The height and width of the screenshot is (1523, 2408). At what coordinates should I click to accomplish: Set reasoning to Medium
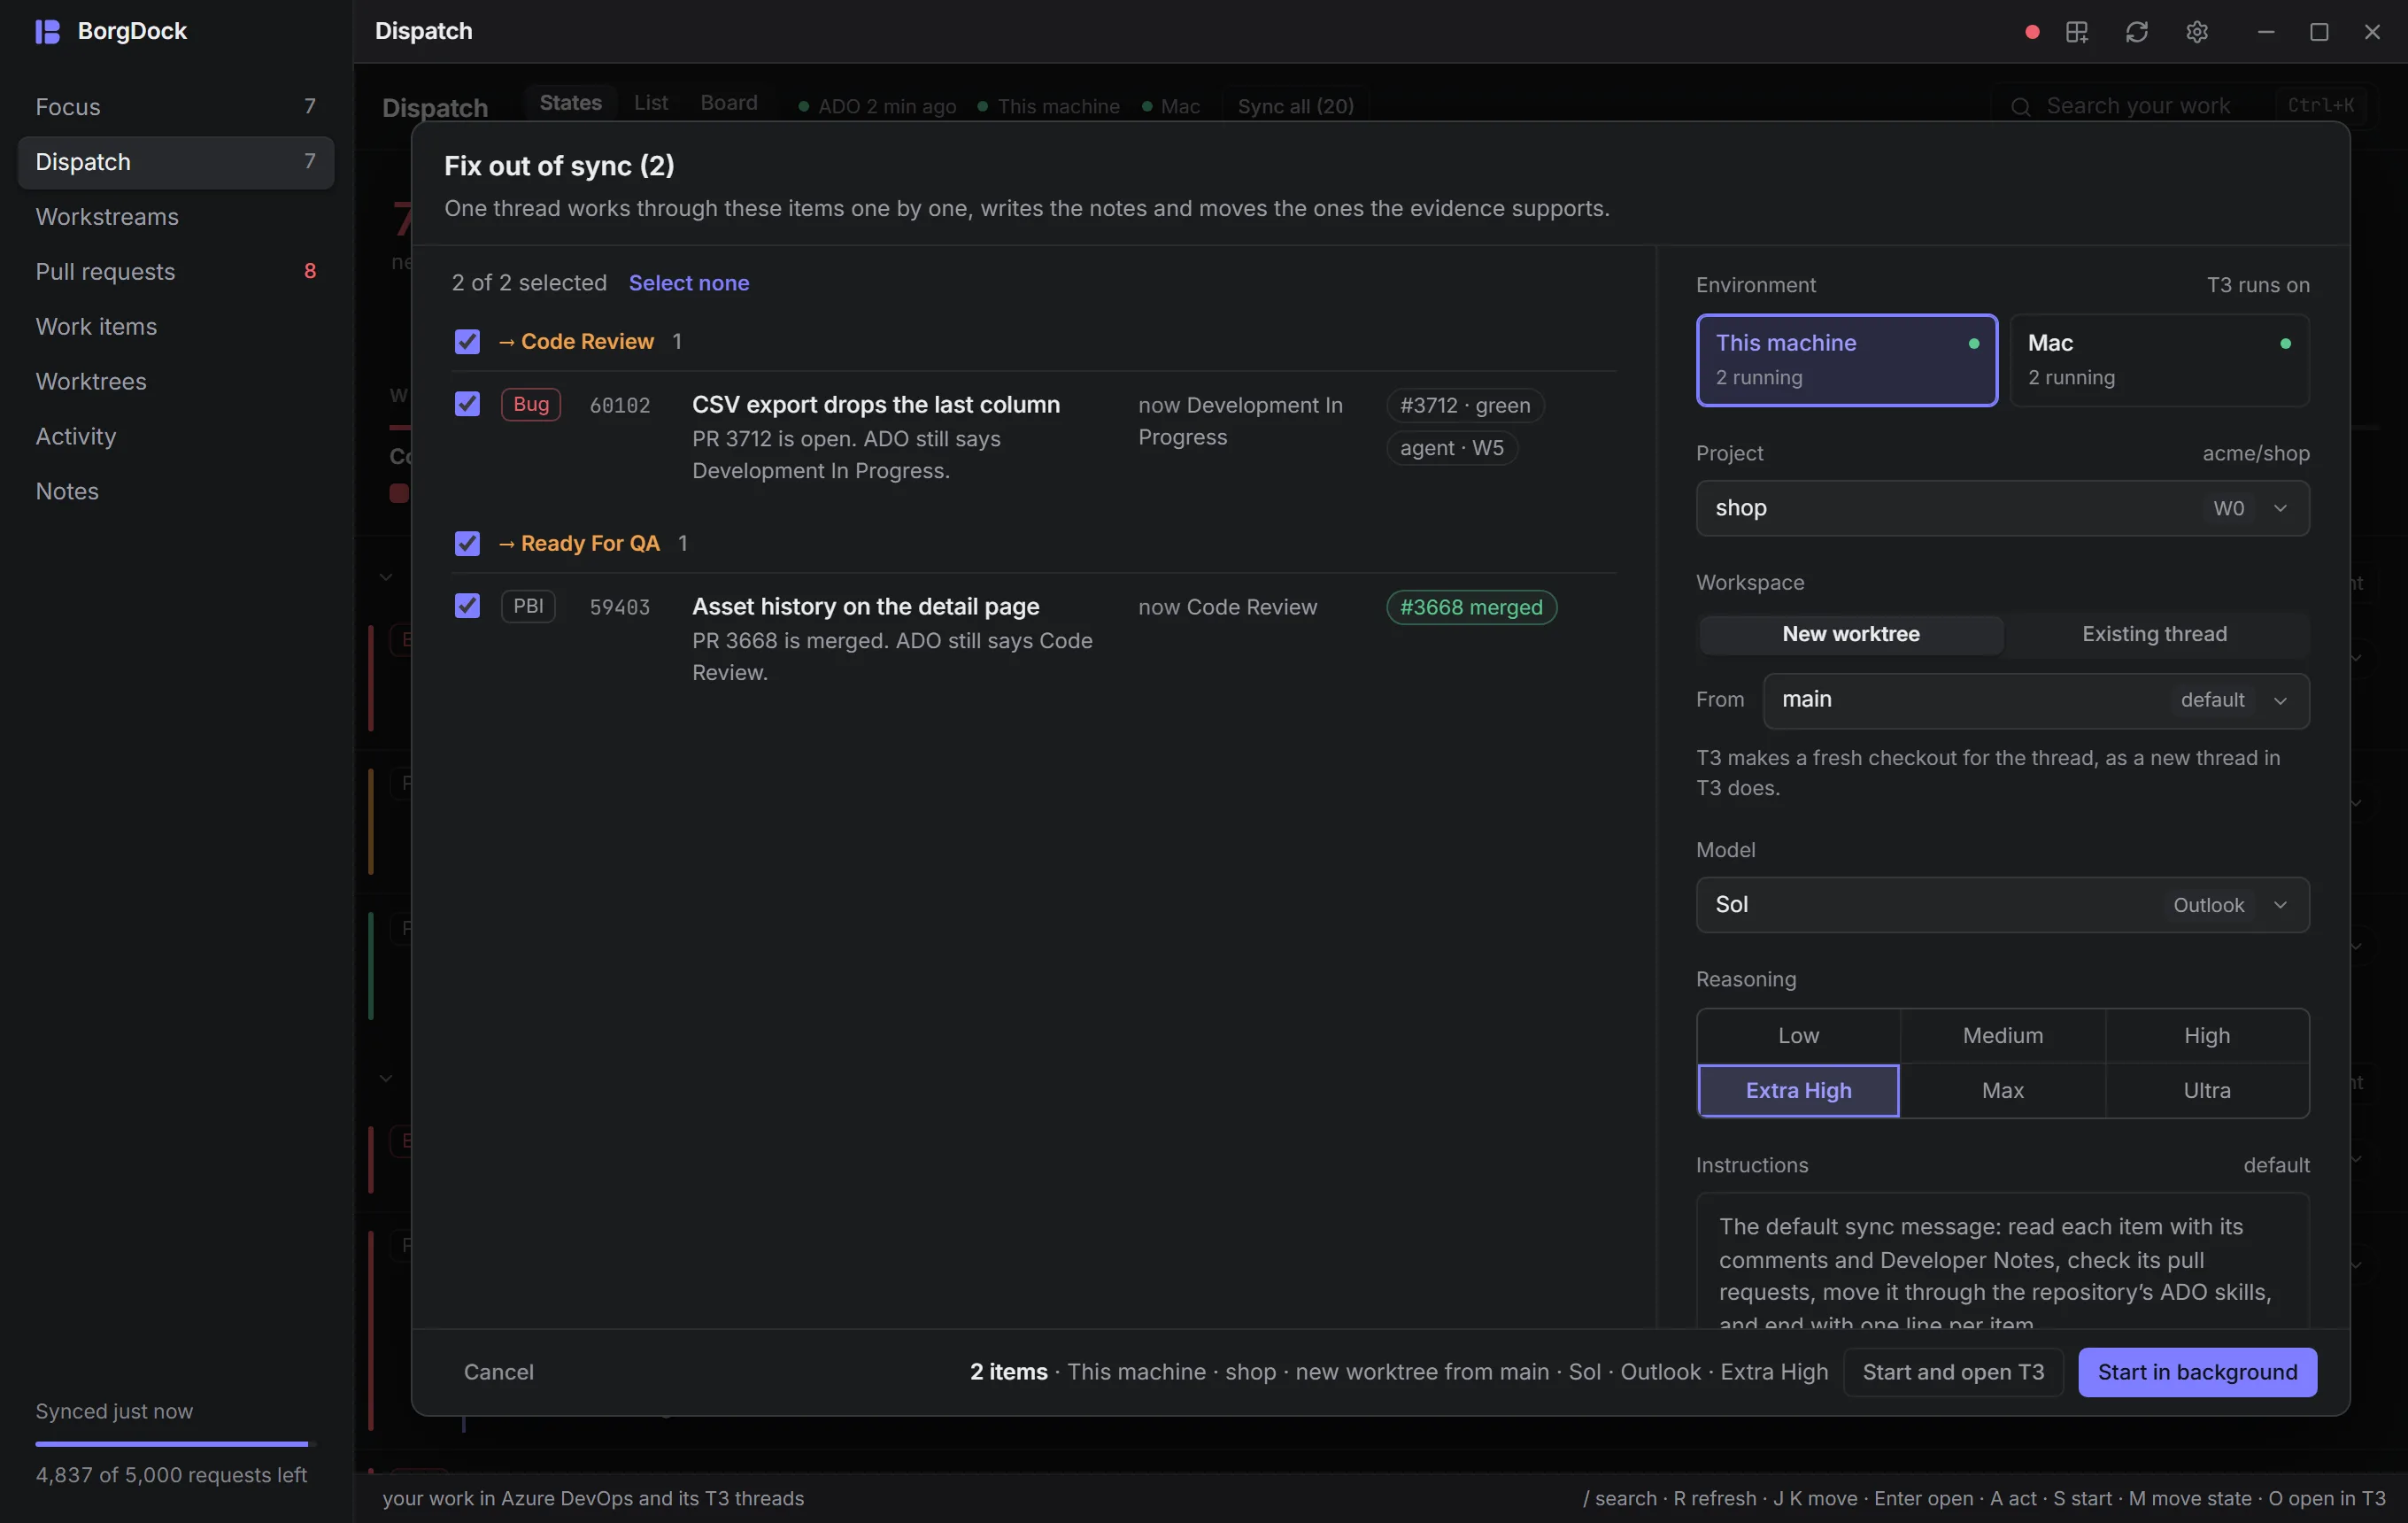click(2003, 1036)
